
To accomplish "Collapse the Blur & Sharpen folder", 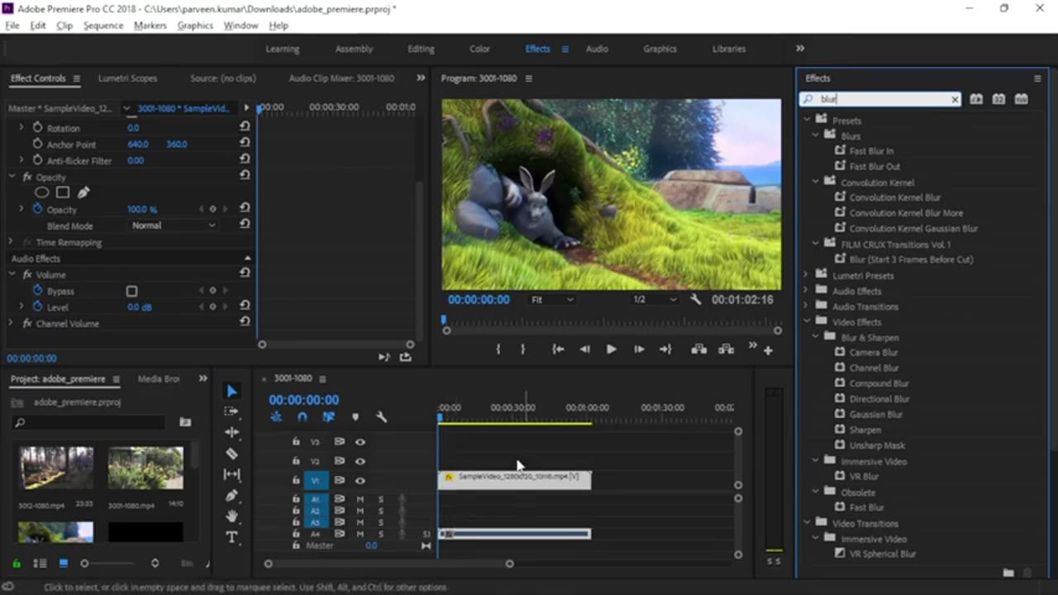I will click(x=816, y=337).
